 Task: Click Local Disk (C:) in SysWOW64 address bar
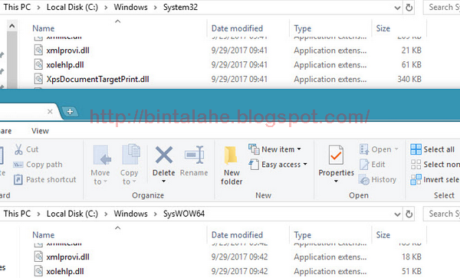(x=73, y=214)
